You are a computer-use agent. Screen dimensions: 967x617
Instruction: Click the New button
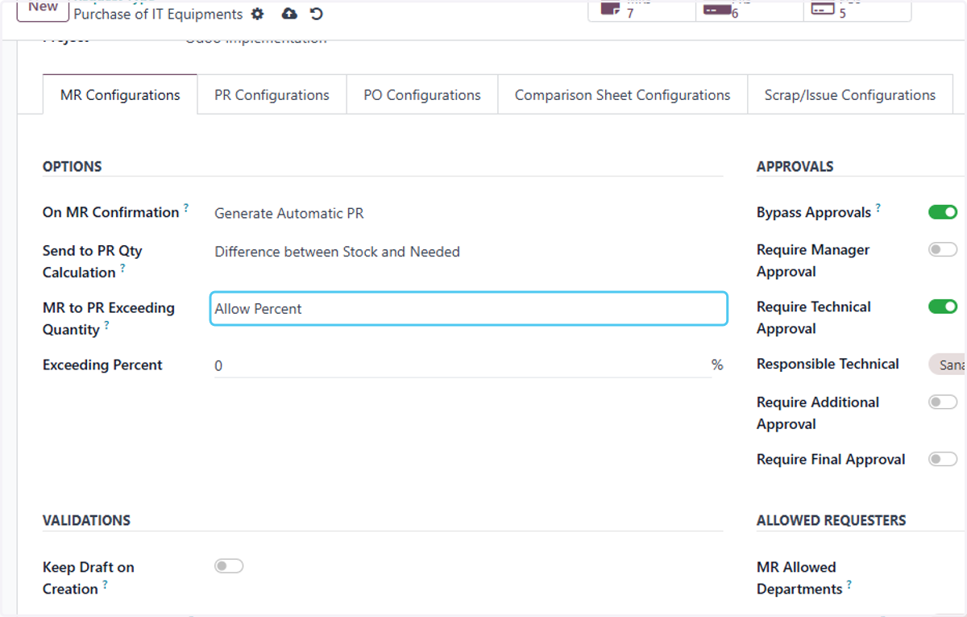point(43,7)
